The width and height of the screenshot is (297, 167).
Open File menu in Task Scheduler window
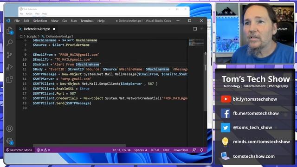[22, 14]
